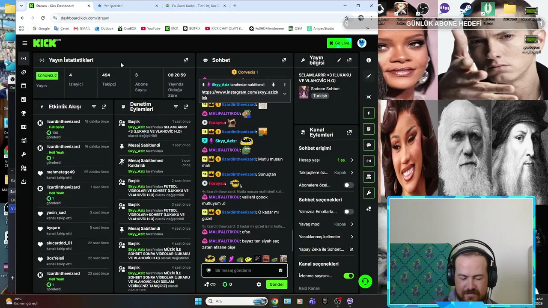The width and height of the screenshot is (548, 308).
Task: Open the green headset support button
Action: (x=365, y=281)
